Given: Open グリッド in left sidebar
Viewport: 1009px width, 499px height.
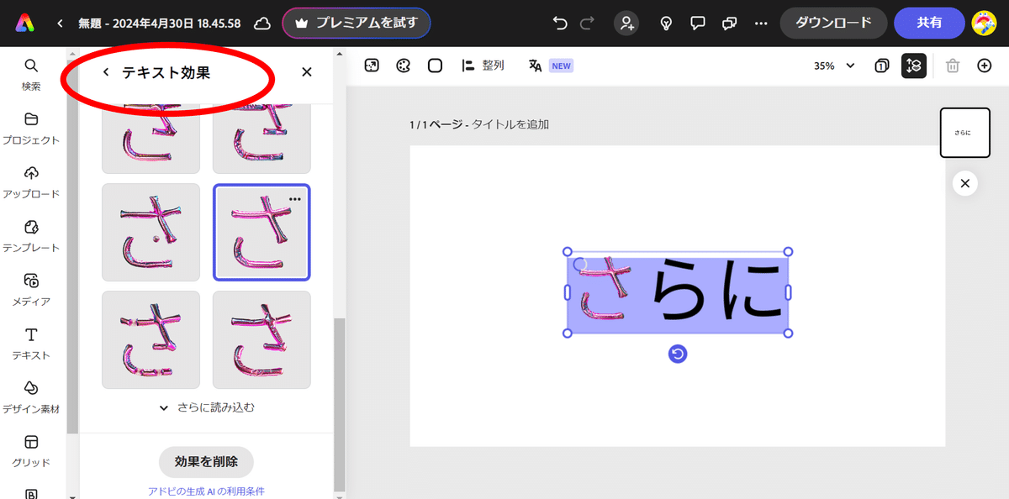Looking at the screenshot, I should pyautogui.click(x=31, y=450).
